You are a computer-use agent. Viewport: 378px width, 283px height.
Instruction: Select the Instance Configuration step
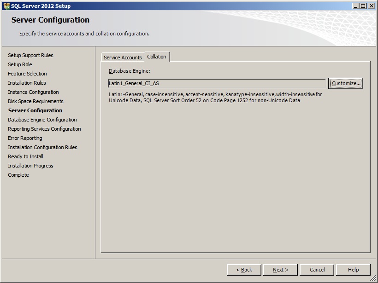[33, 92]
